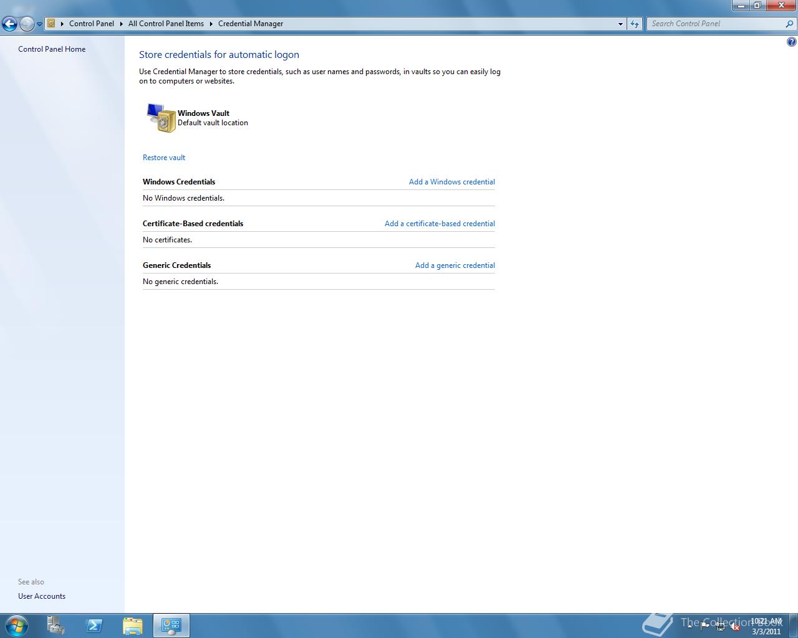The width and height of the screenshot is (798, 638).
Task: Click the Search Control Panel field
Action: click(x=716, y=24)
